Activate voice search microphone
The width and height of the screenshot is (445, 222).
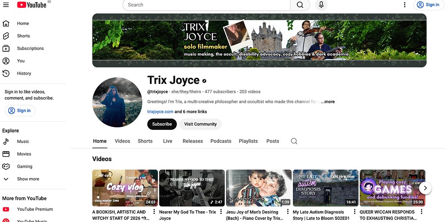pos(321,5)
